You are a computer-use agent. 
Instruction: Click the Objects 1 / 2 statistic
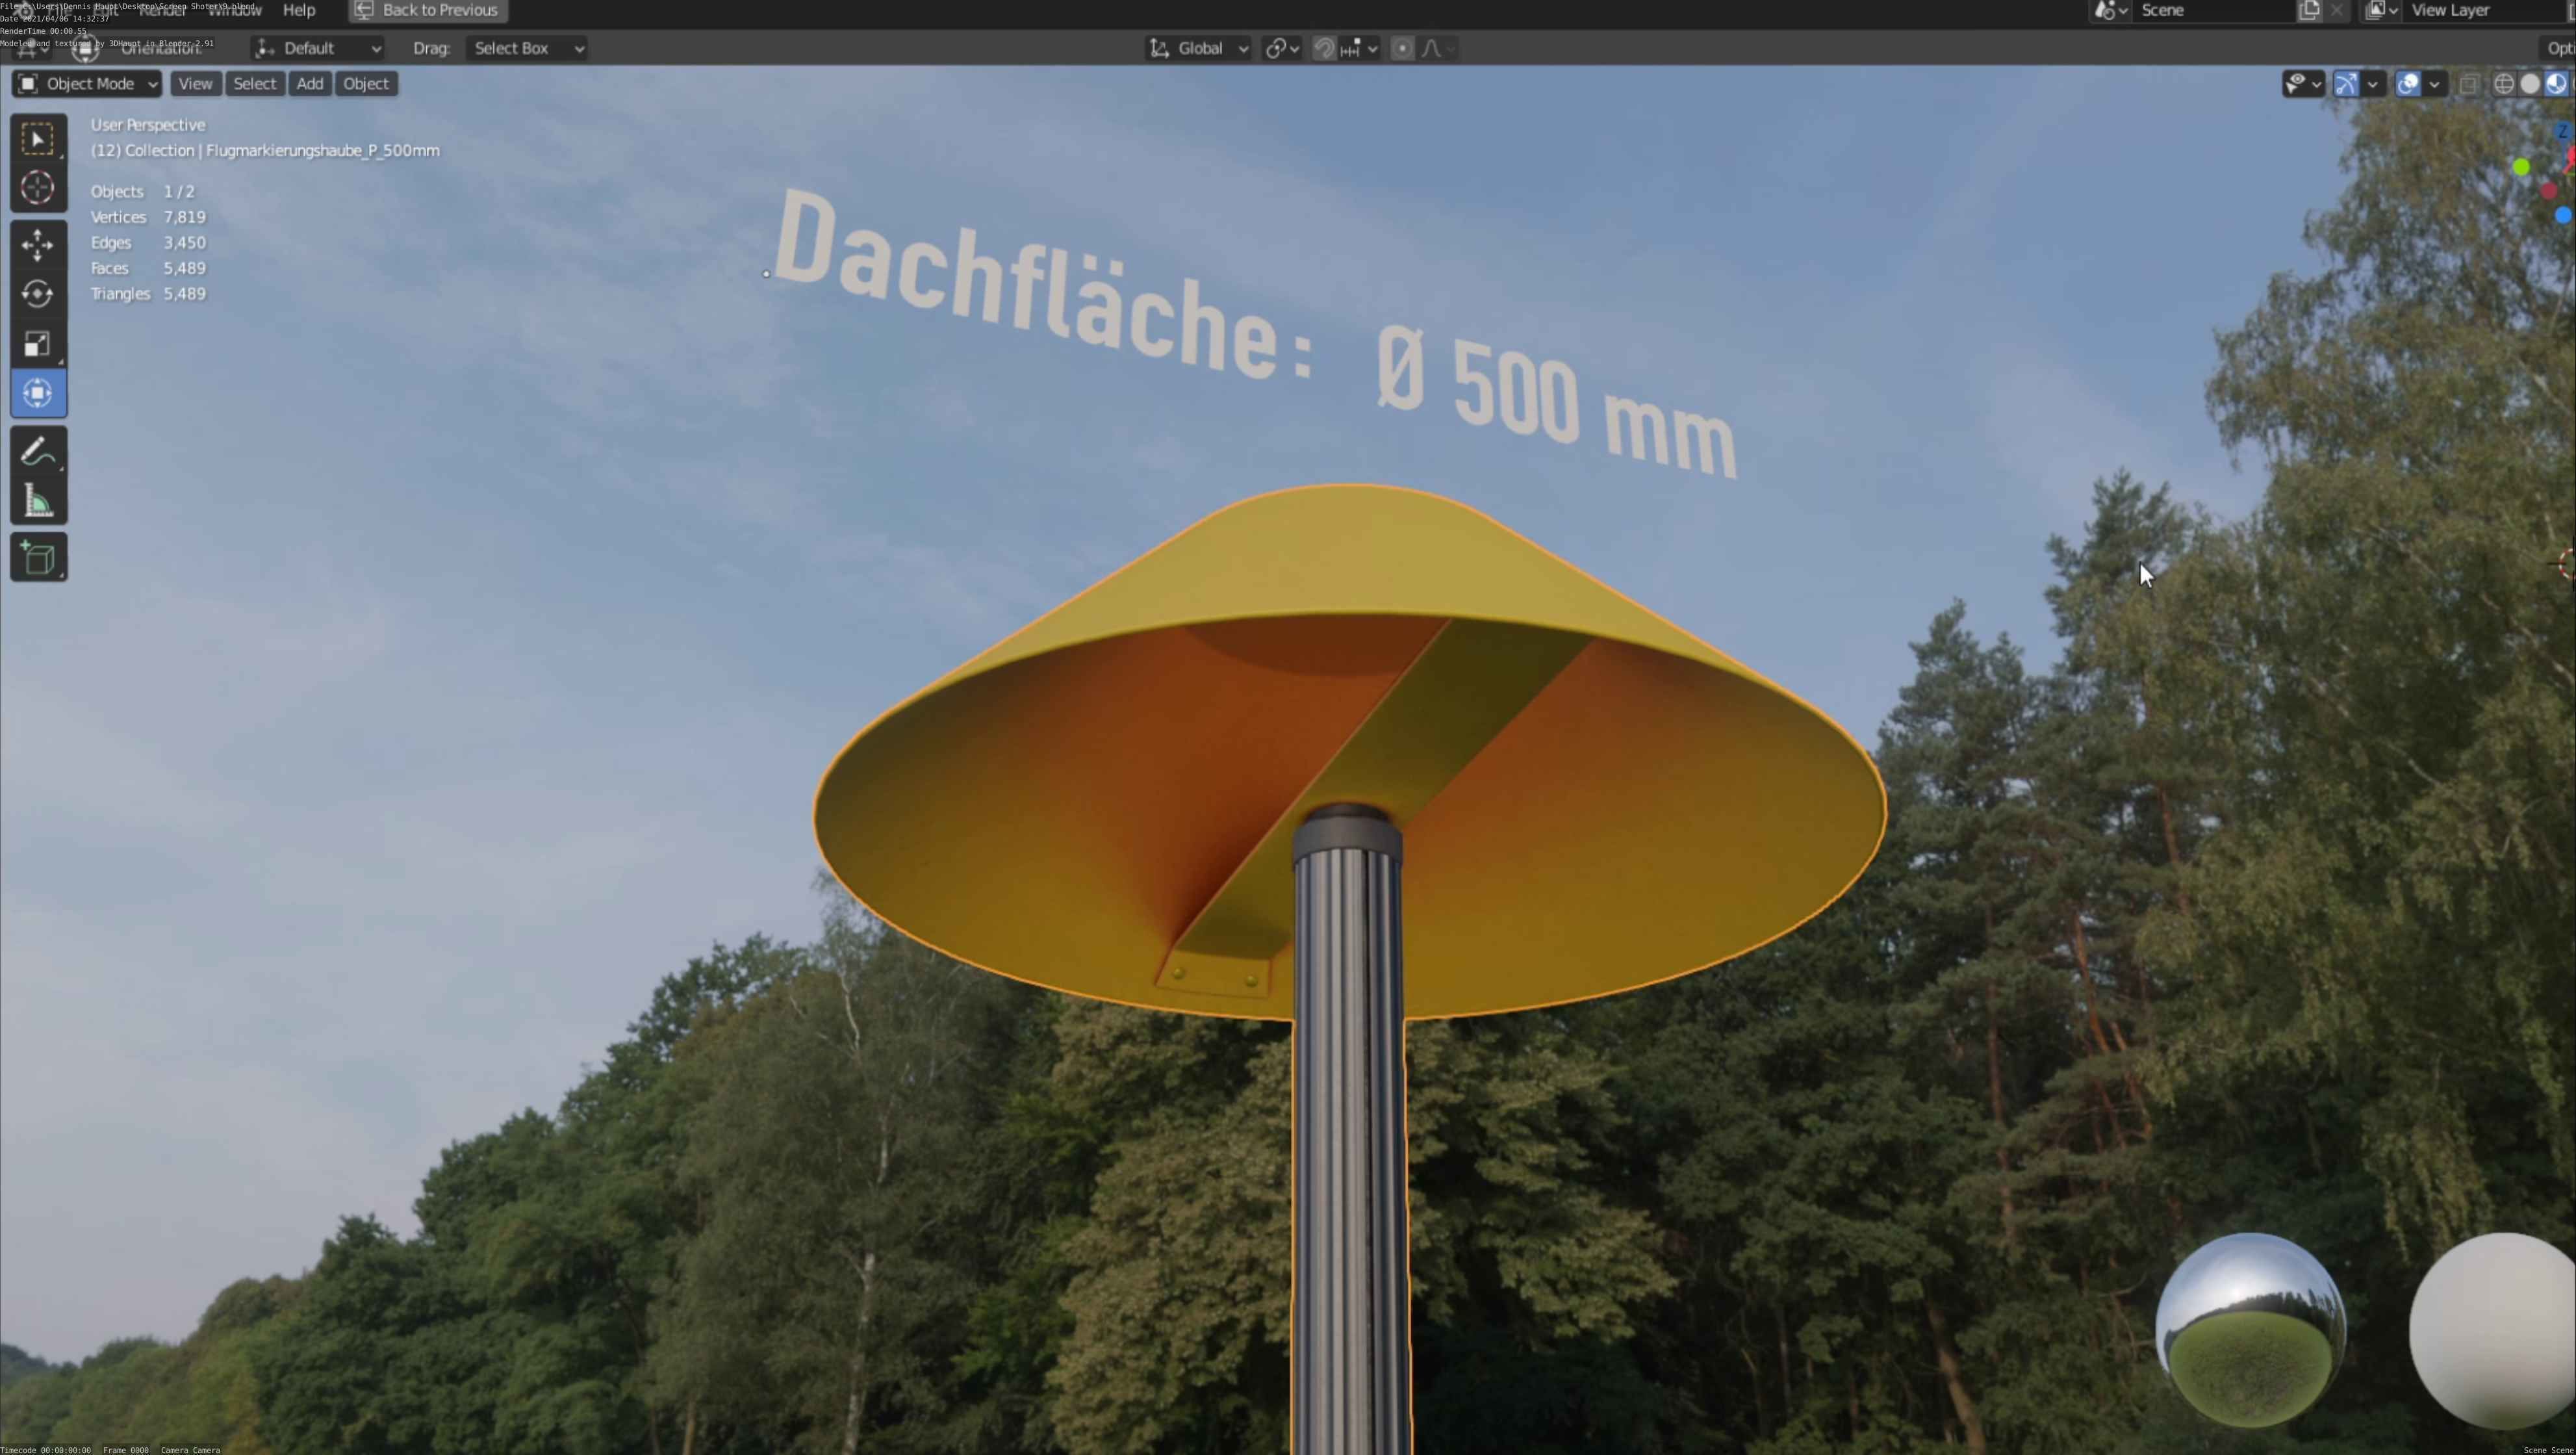click(143, 192)
